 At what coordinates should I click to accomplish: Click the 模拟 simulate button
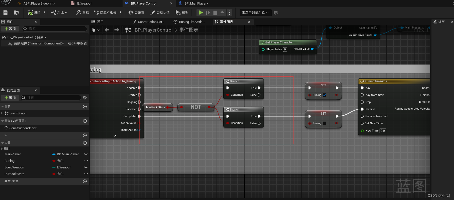pos(182,13)
